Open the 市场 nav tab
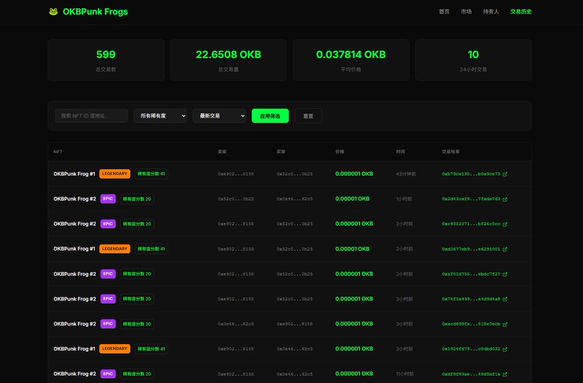This screenshot has width=583, height=383. point(466,12)
